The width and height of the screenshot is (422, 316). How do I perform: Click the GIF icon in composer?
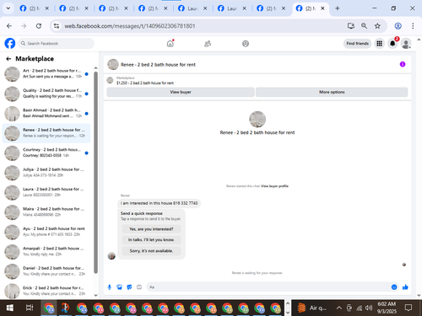pyautogui.click(x=139, y=287)
